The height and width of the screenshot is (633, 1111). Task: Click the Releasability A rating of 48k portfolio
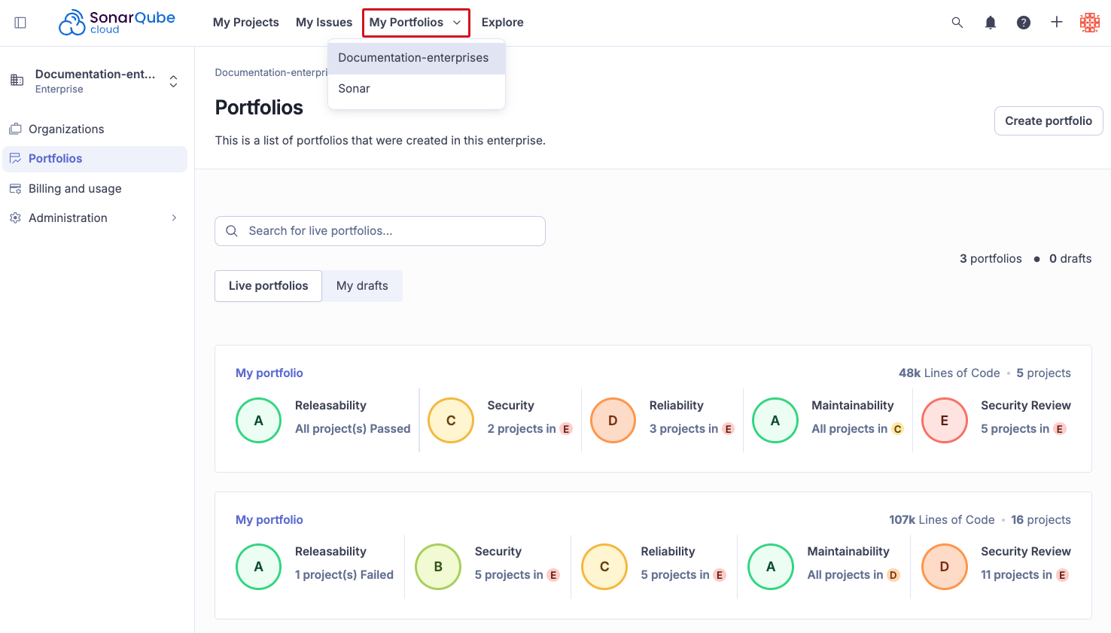(x=258, y=420)
